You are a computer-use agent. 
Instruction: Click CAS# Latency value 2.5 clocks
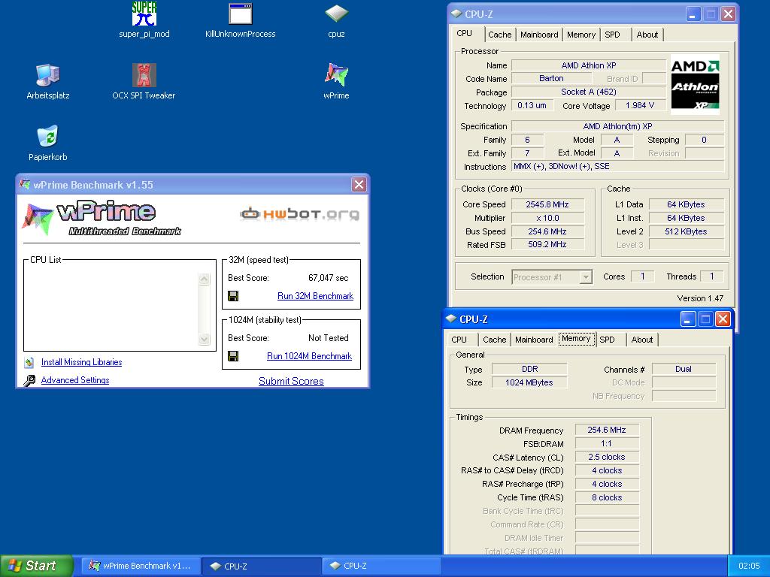(x=607, y=457)
